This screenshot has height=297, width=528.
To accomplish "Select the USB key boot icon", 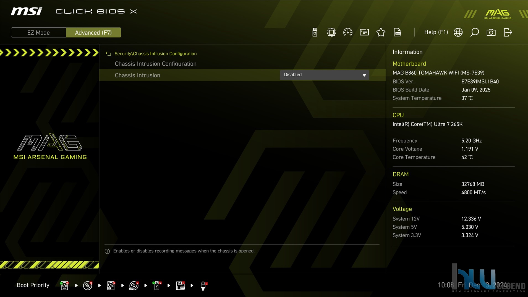I will pos(157,285).
